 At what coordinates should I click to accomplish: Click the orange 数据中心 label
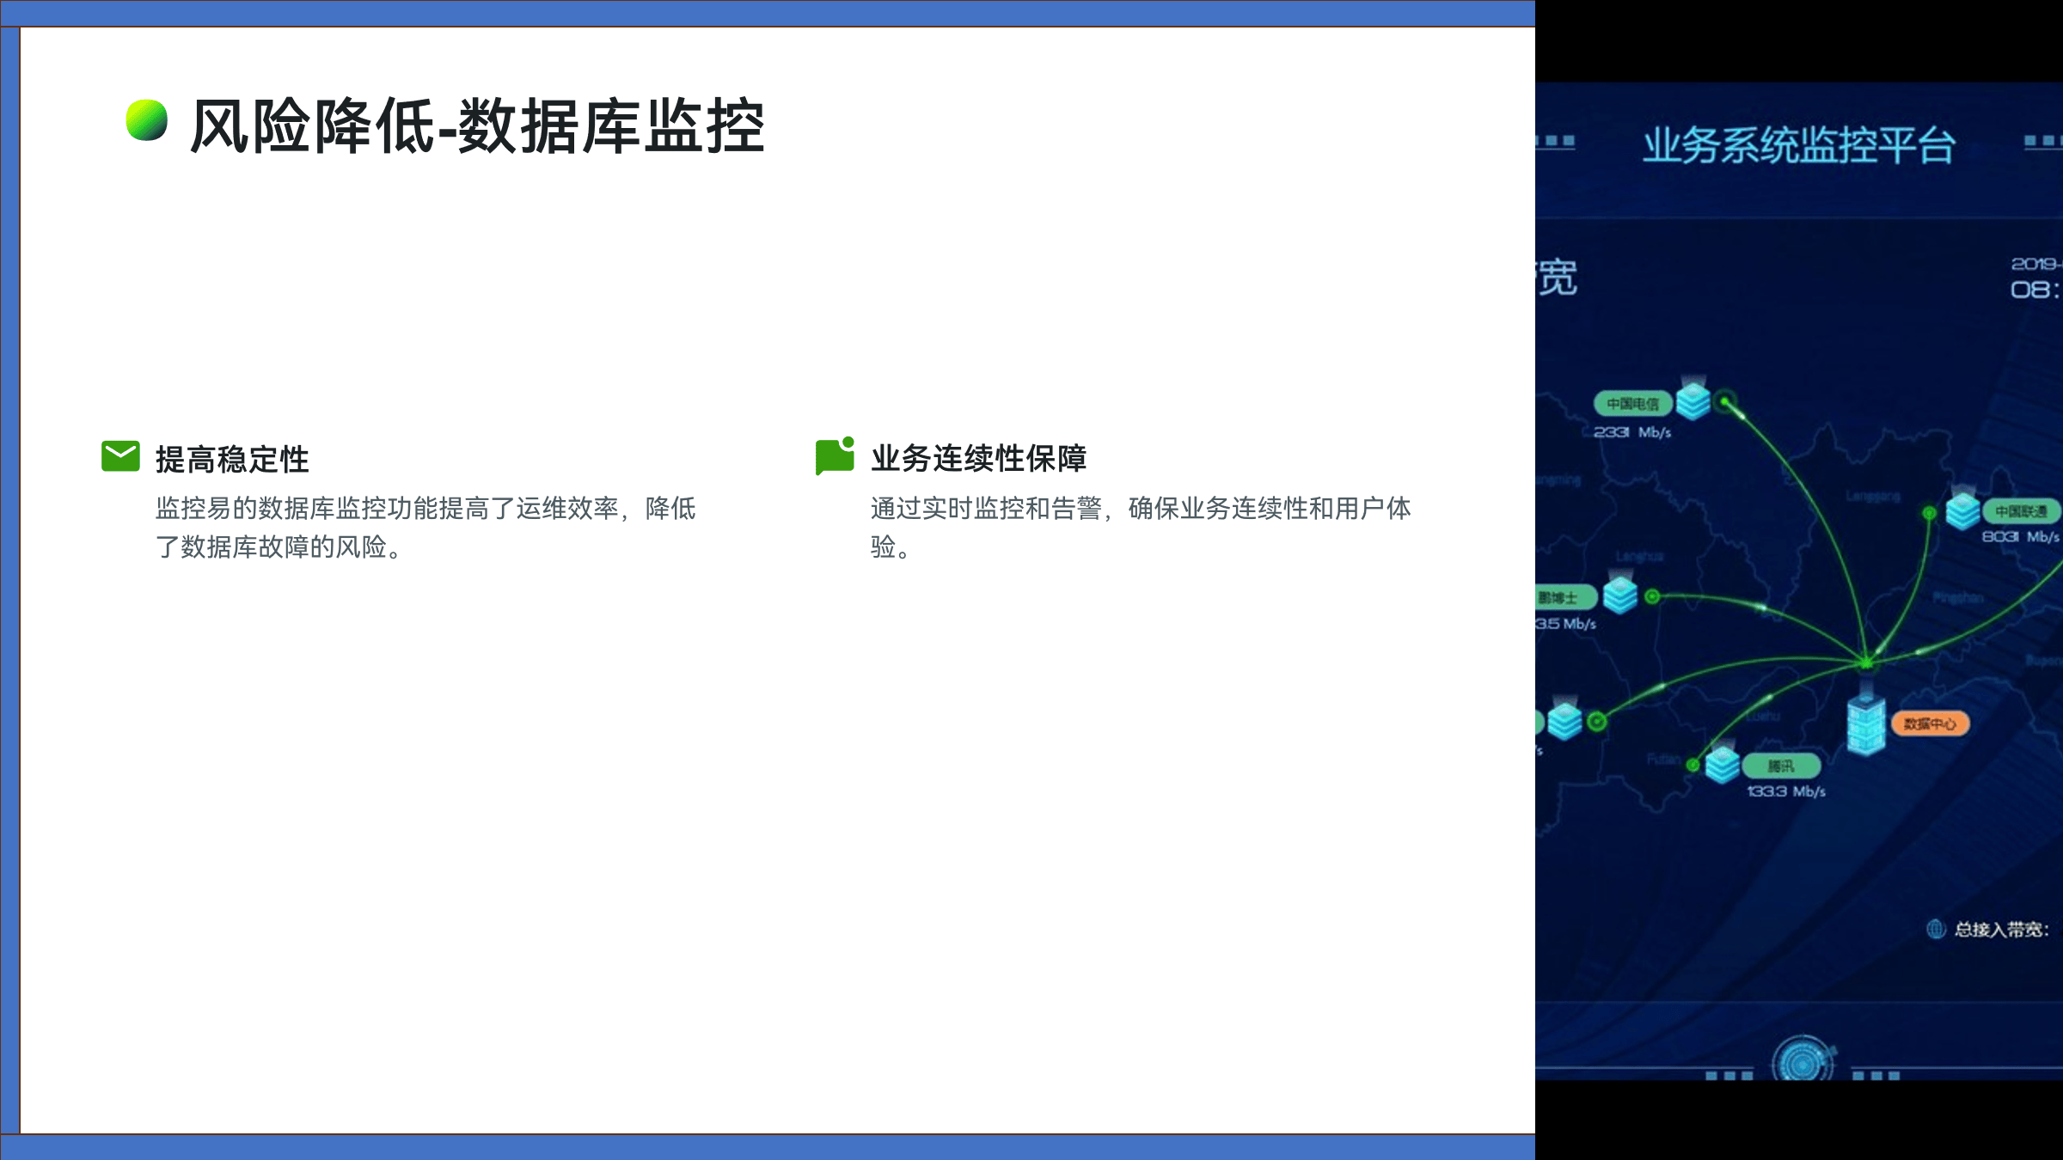point(1930,724)
